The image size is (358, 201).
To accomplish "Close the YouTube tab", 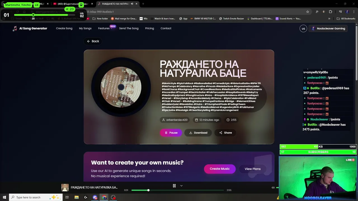I will click(x=92, y=4).
